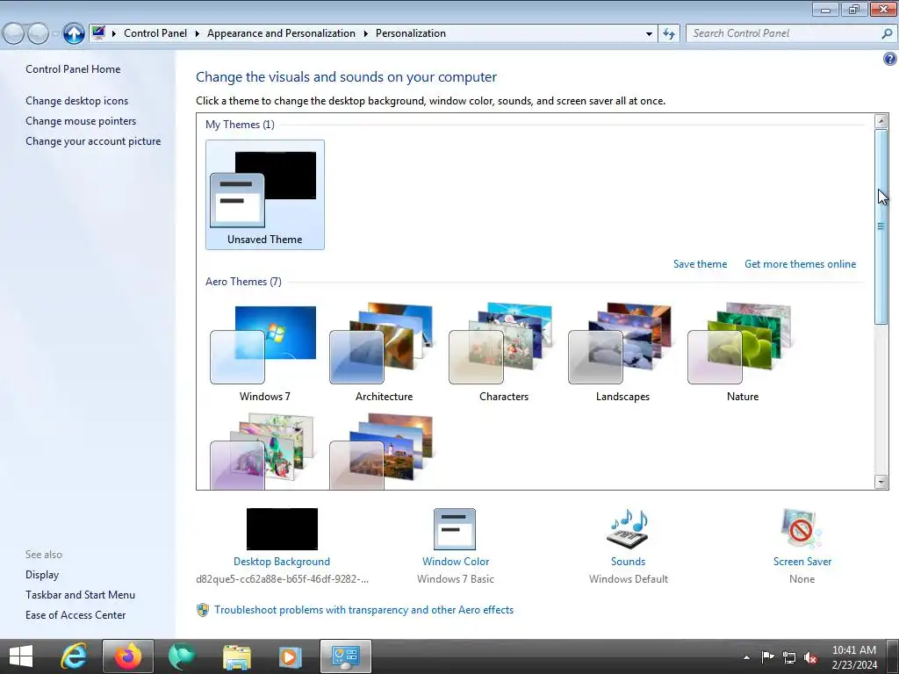Expand arrow after Appearance and Personalization
899x674 pixels.
[x=365, y=33]
